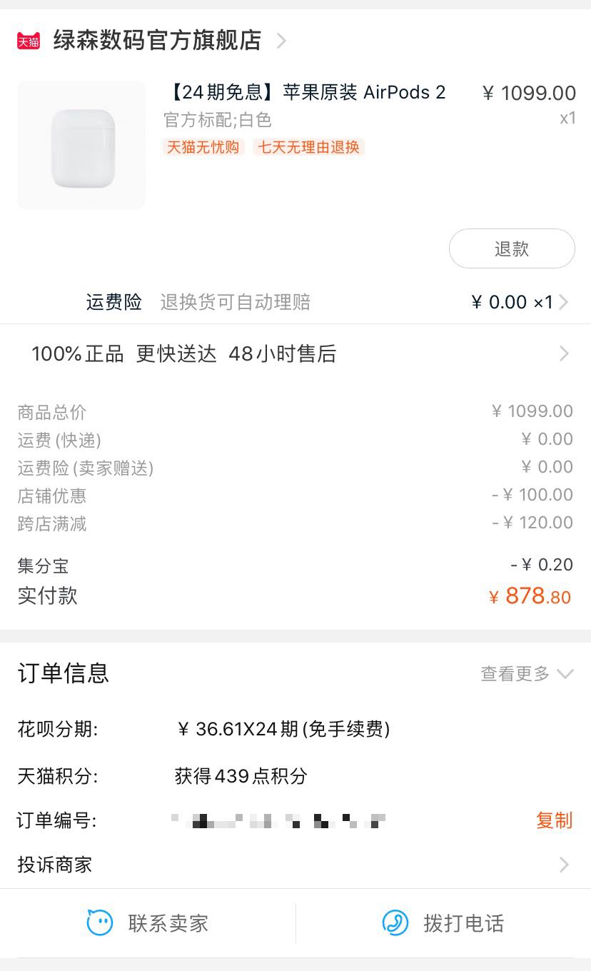Copy the order number with 复制

coord(554,820)
